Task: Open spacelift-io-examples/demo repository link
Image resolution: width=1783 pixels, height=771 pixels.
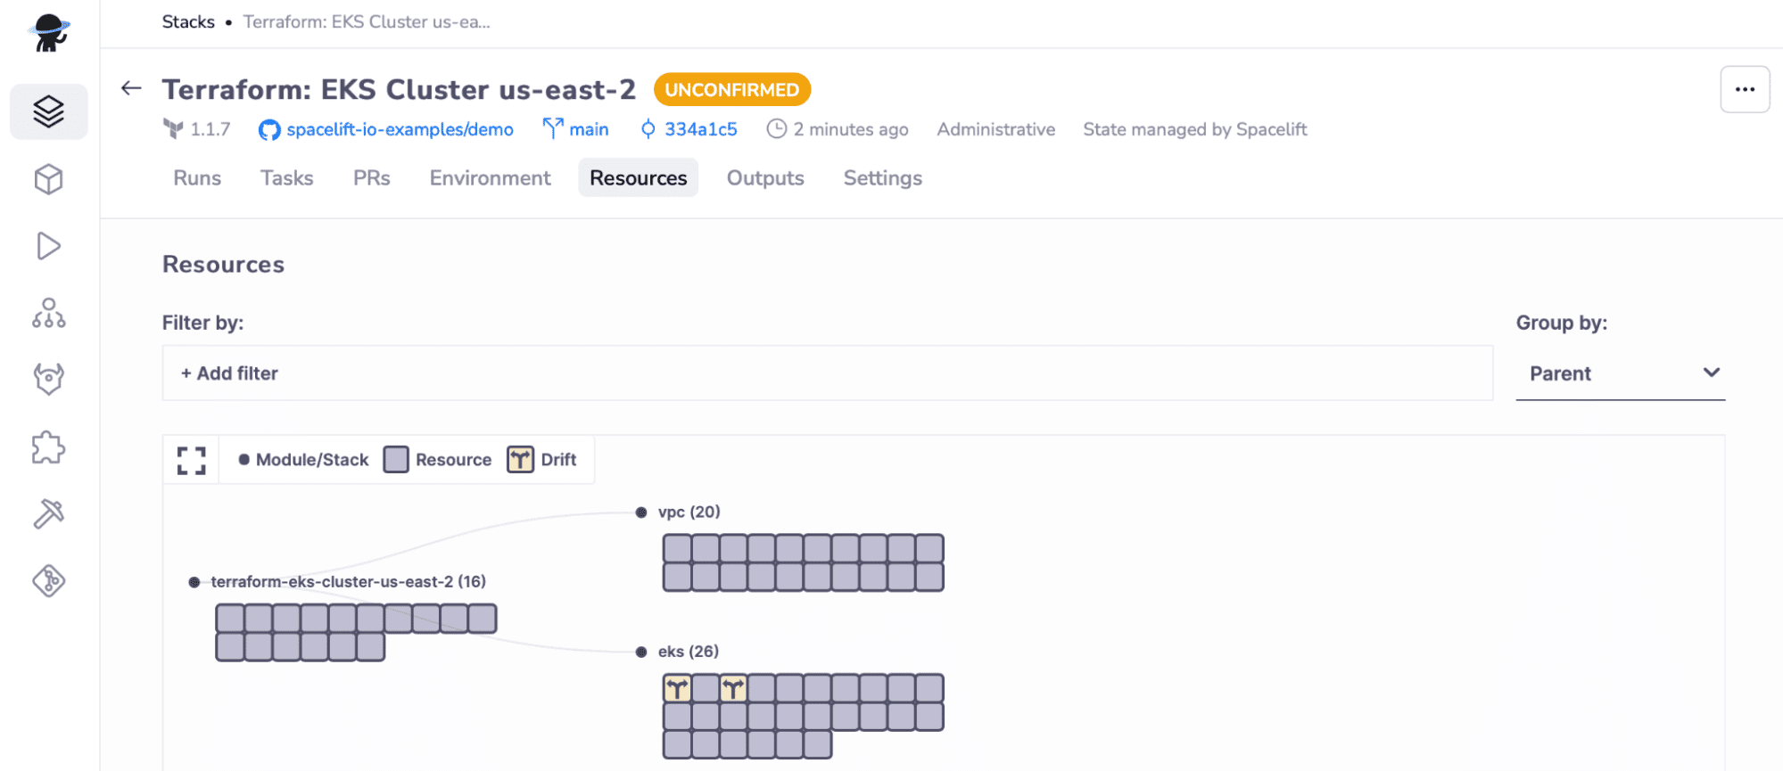Action: (399, 129)
